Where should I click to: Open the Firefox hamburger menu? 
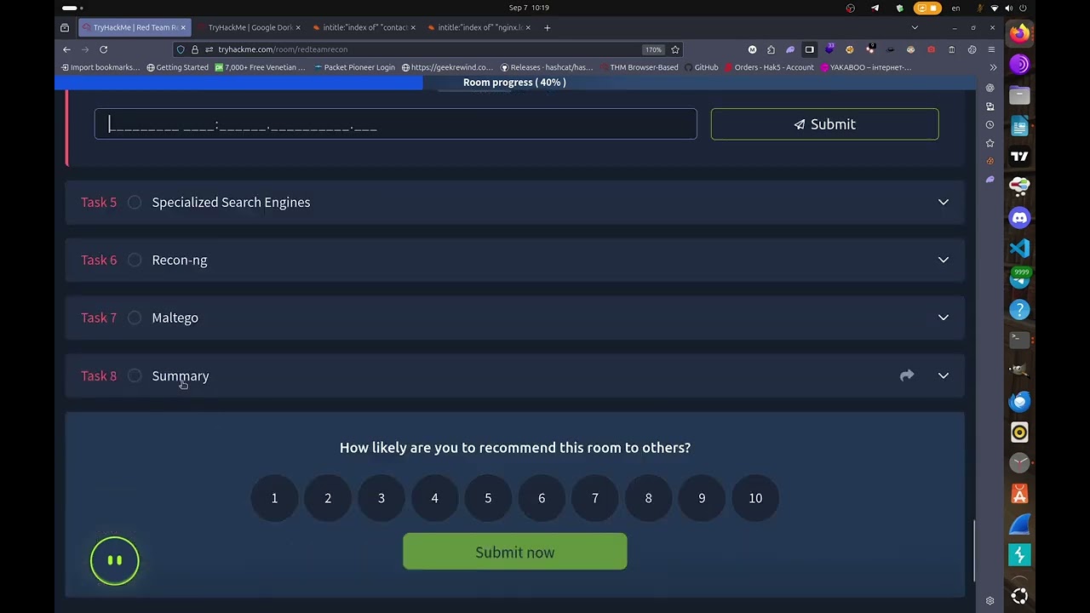pos(991,49)
